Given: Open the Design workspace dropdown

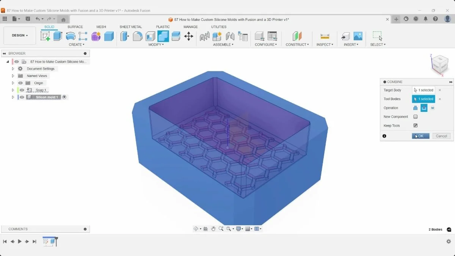Looking at the screenshot, I should pyautogui.click(x=20, y=35).
